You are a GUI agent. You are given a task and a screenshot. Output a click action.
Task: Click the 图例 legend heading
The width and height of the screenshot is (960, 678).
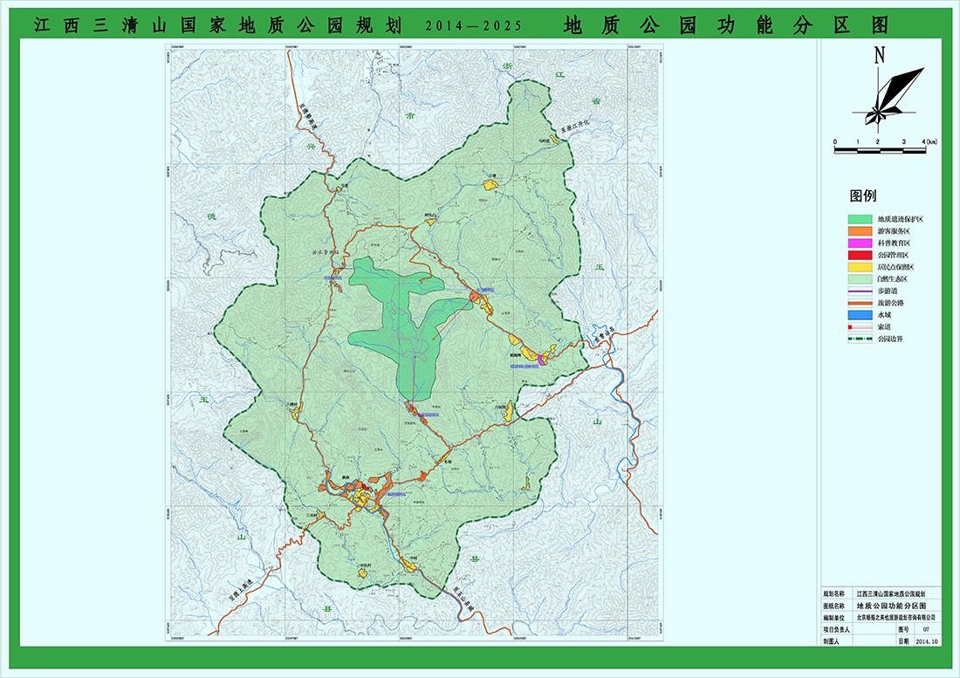(863, 195)
